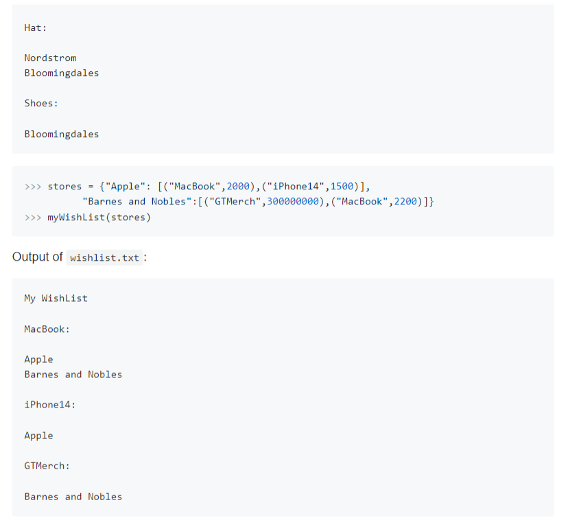Click the "MacBook:" heading in the output
This screenshot has height=520, width=570.
click(x=46, y=329)
